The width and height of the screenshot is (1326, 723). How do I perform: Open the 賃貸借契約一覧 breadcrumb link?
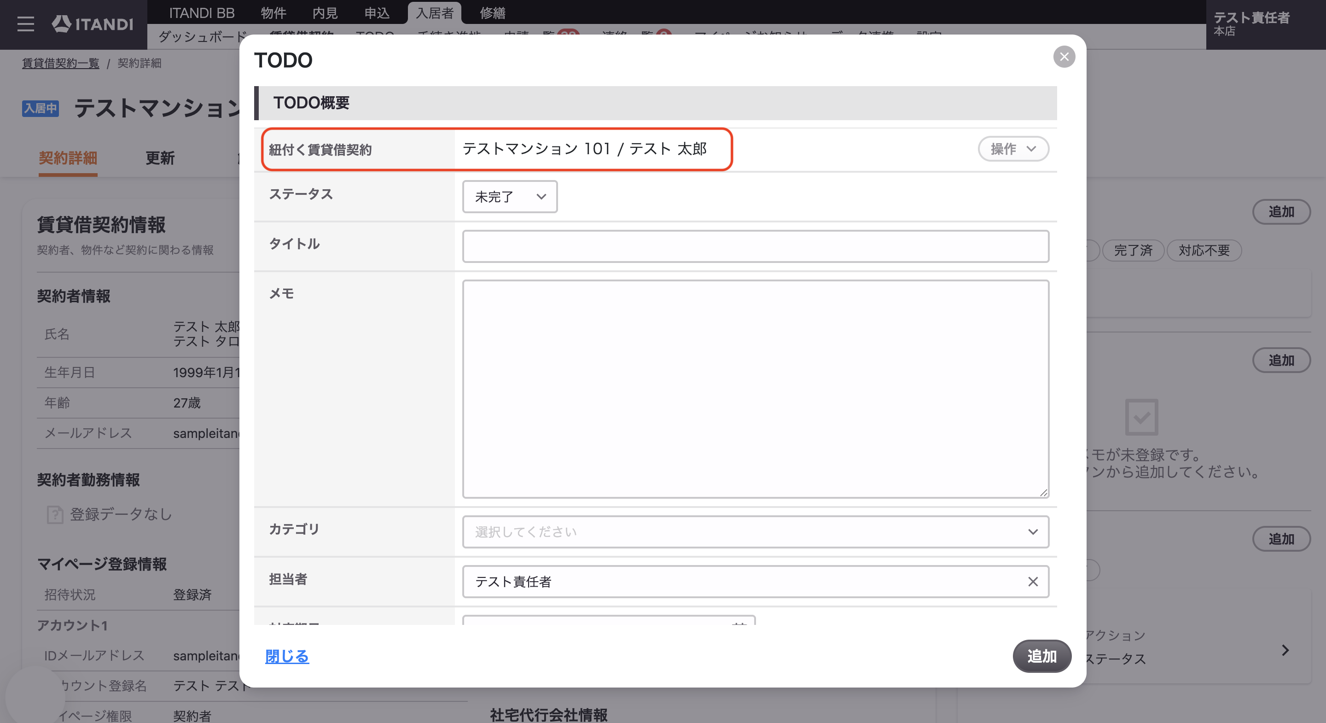click(60, 63)
